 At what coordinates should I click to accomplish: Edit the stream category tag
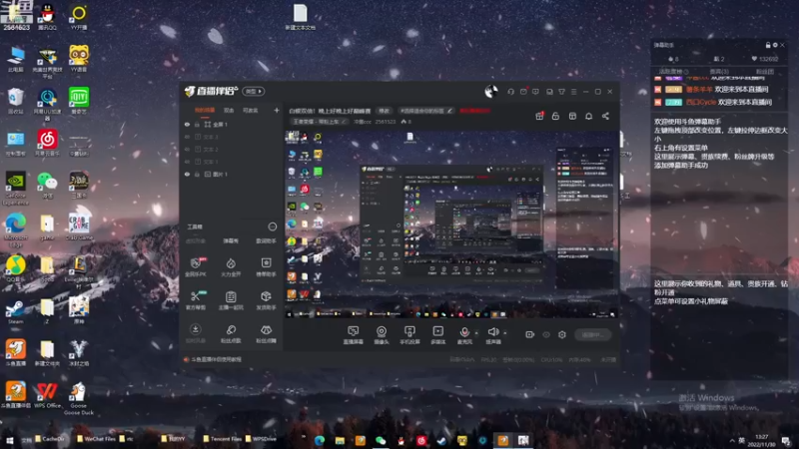tap(321, 122)
